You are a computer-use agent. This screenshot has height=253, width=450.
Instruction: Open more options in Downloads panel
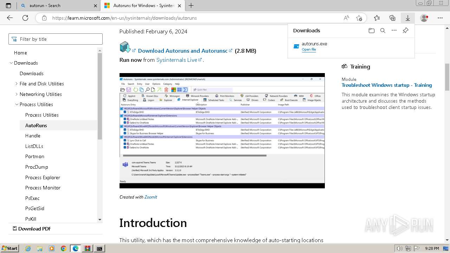click(394, 31)
